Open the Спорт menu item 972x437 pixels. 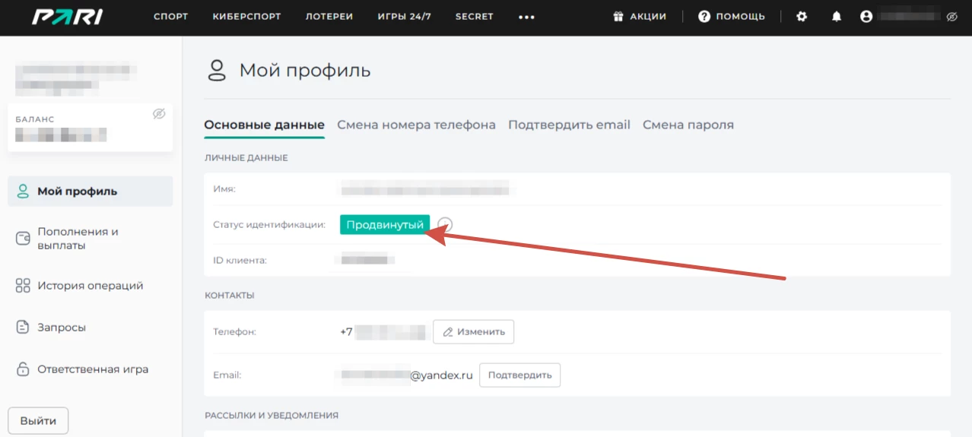click(x=170, y=17)
